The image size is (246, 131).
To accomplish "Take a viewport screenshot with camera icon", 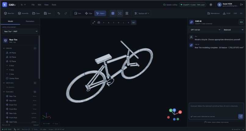I will (x=99, y=23).
